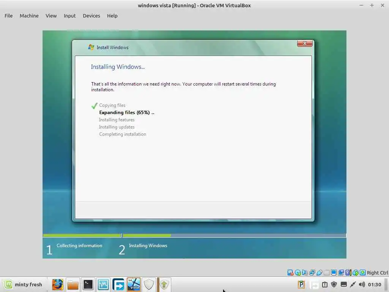Click the green checkmark beside Copying files

tap(94, 106)
